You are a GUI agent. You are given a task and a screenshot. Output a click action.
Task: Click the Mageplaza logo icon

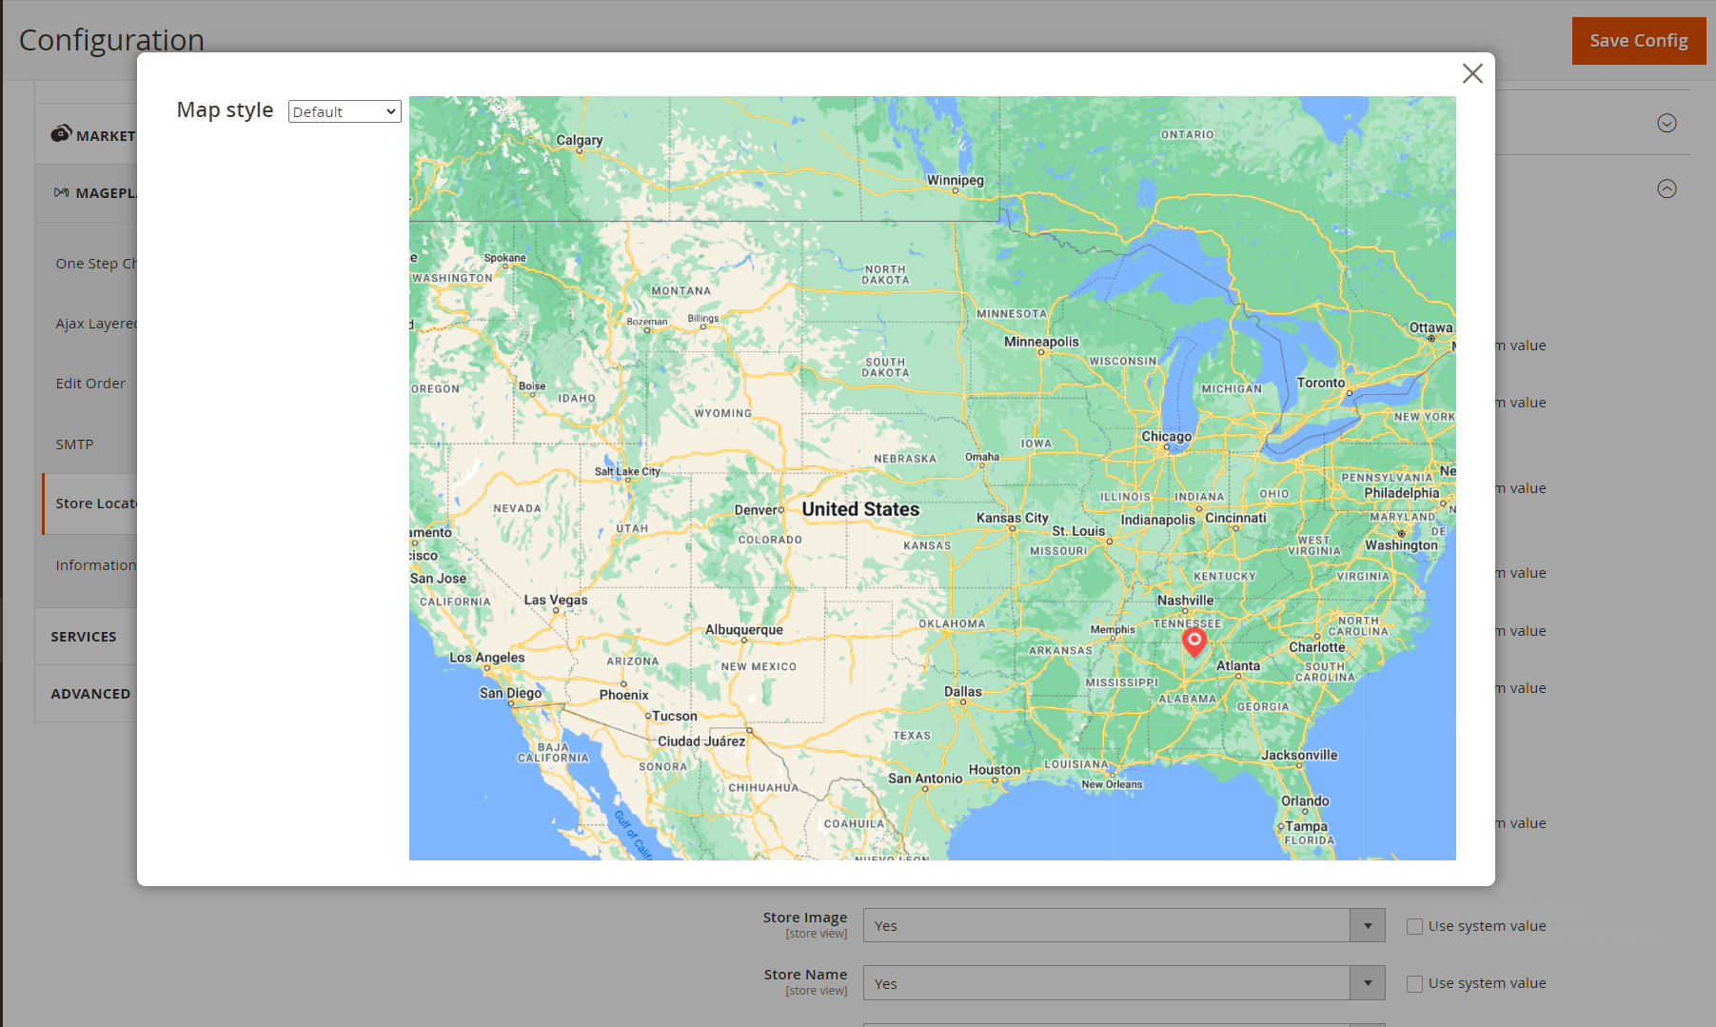click(62, 193)
